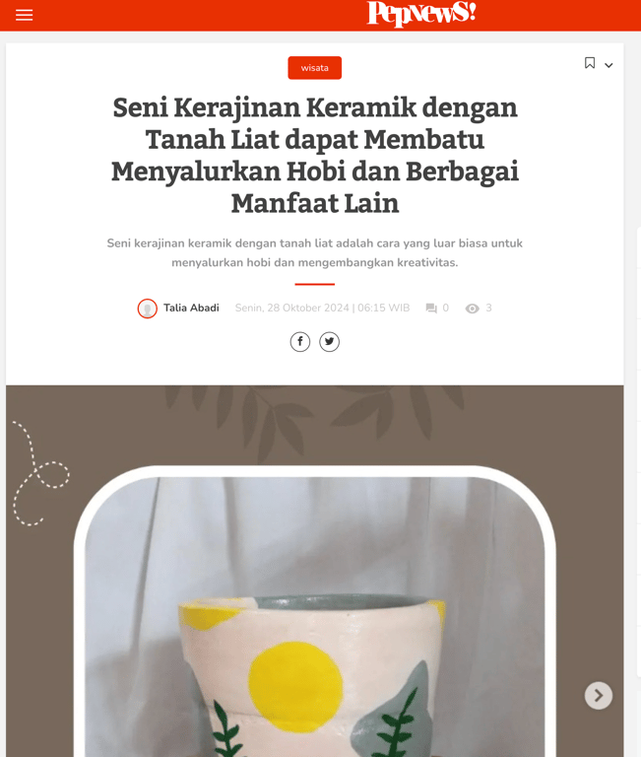
Task: Click the comment count number 0
Action: click(446, 308)
